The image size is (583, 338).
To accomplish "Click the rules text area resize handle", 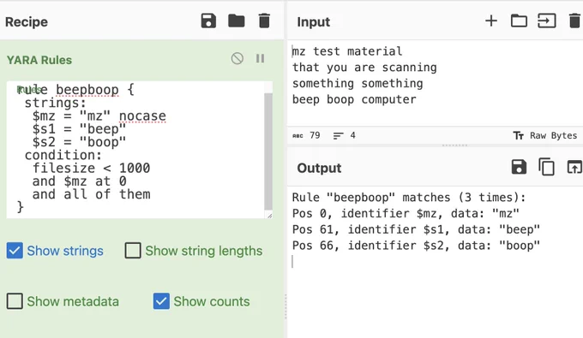I will (x=269, y=215).
